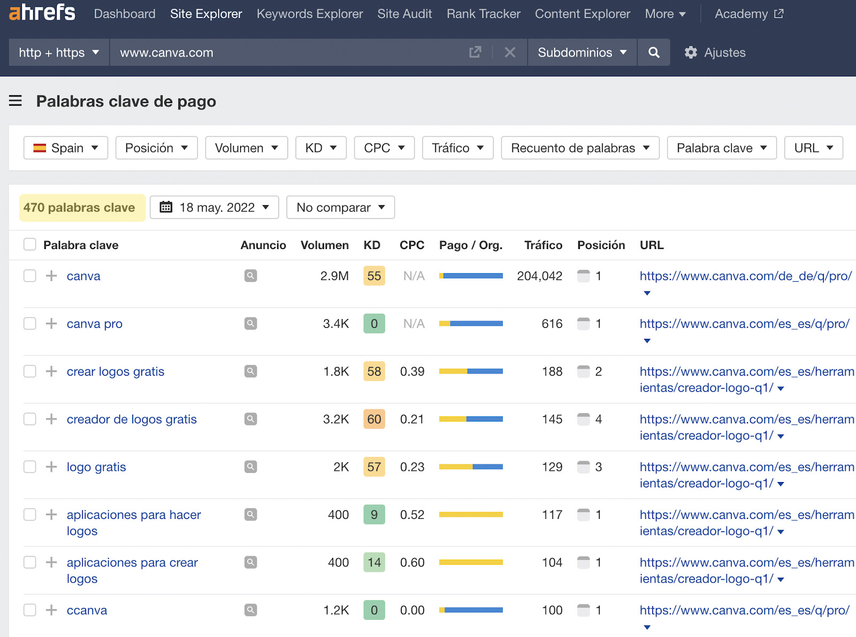Open Content Explorer
The image size is (856, 637).
[x=583, y=14]
